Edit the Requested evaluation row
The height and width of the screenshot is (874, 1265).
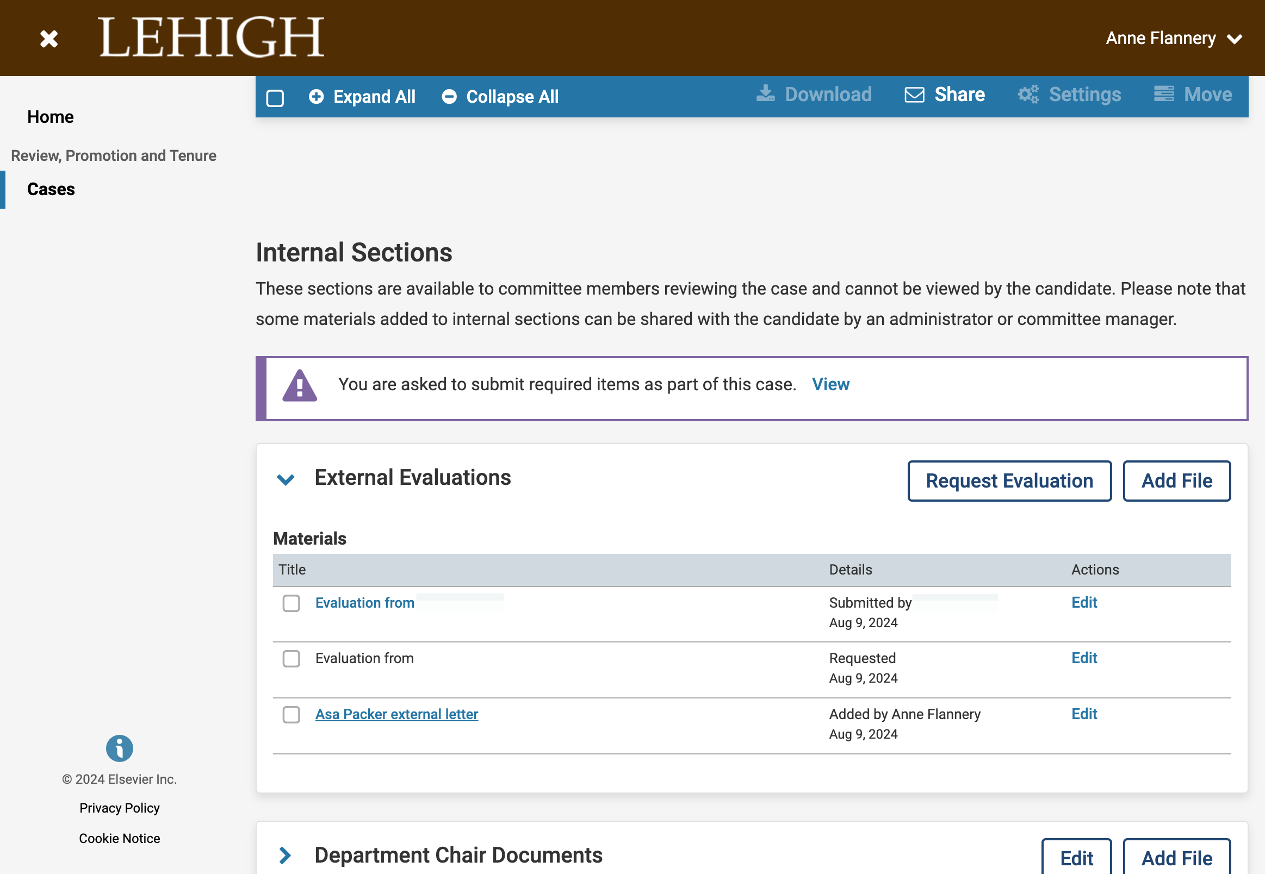coord(1084,658)
